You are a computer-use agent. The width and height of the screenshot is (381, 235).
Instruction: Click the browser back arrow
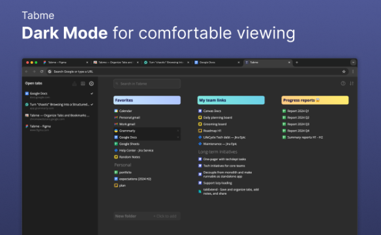click(x=27, y=72)
